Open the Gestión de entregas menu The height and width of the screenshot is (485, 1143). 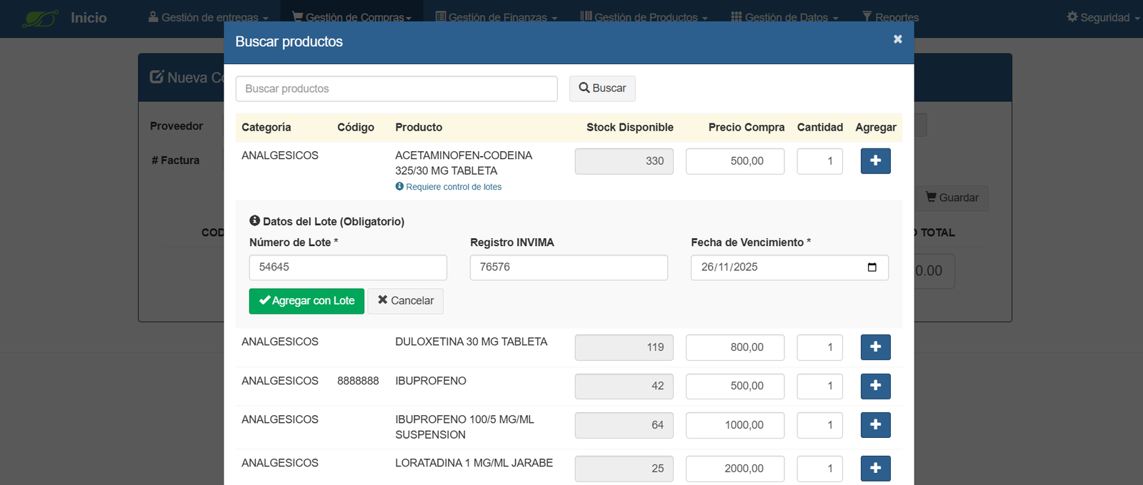pos(208,17)
